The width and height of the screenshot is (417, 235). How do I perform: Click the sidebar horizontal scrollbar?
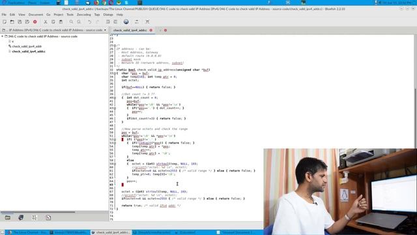point(38,212)
